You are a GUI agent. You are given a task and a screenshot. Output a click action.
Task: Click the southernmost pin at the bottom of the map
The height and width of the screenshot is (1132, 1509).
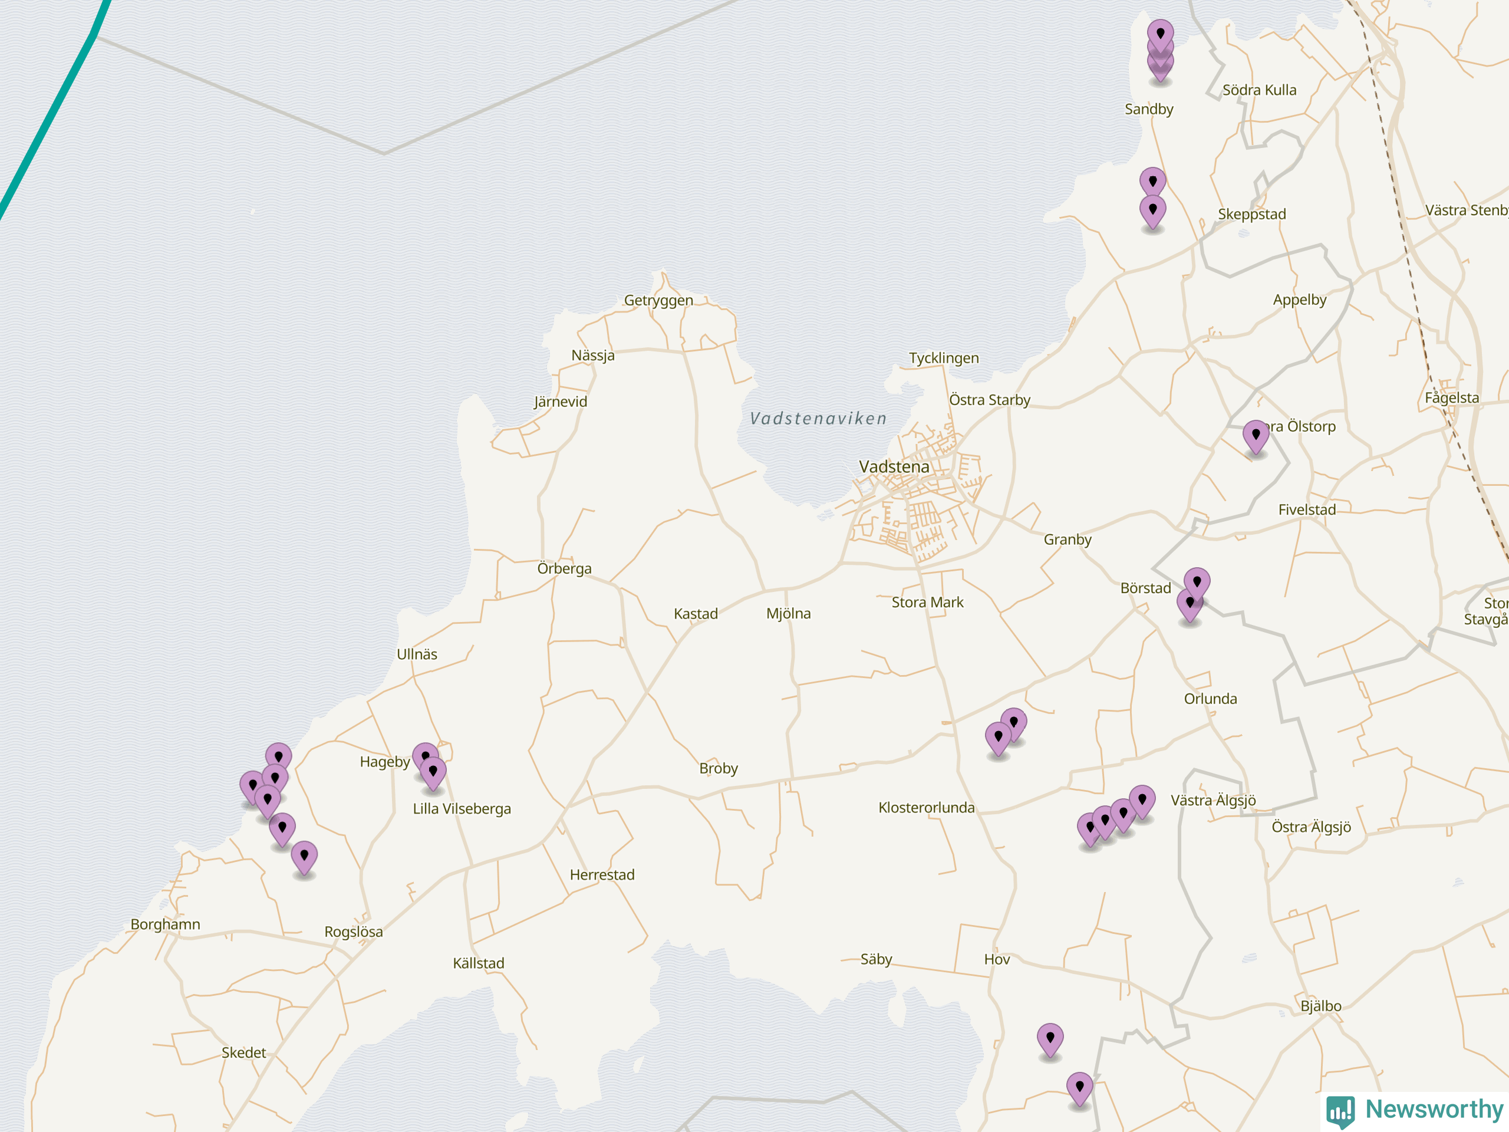point(1080,1088)
